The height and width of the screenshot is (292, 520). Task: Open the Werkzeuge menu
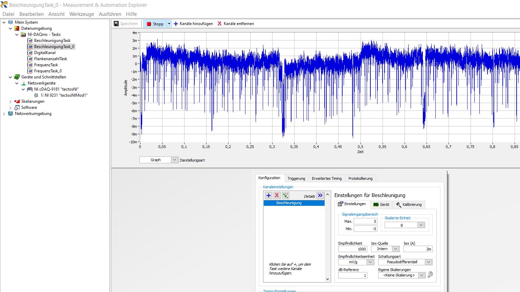tap(82, 14)
